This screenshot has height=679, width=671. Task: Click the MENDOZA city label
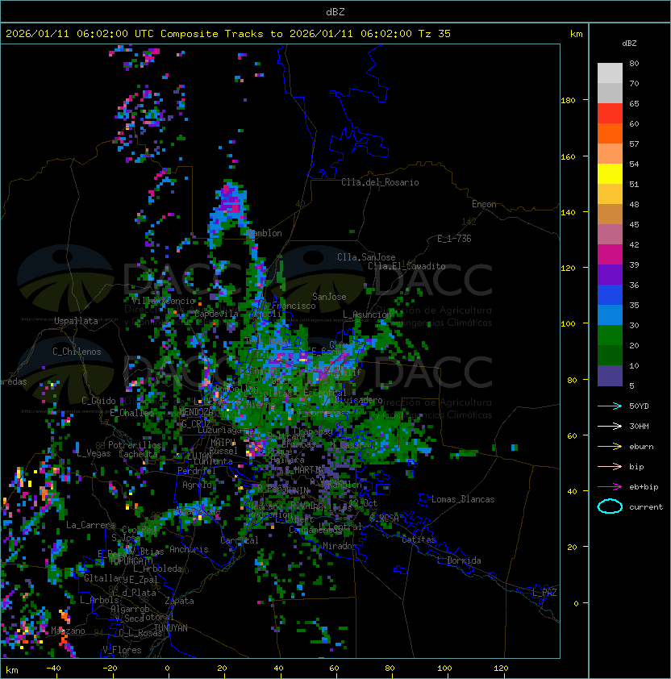click(196, 411)
